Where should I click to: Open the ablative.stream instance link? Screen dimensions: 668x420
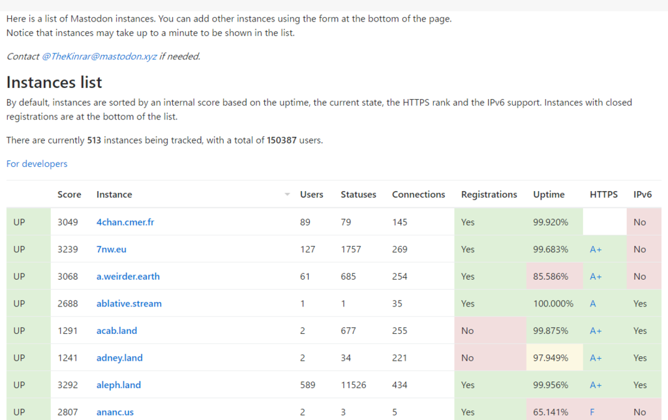pos(129,303)
